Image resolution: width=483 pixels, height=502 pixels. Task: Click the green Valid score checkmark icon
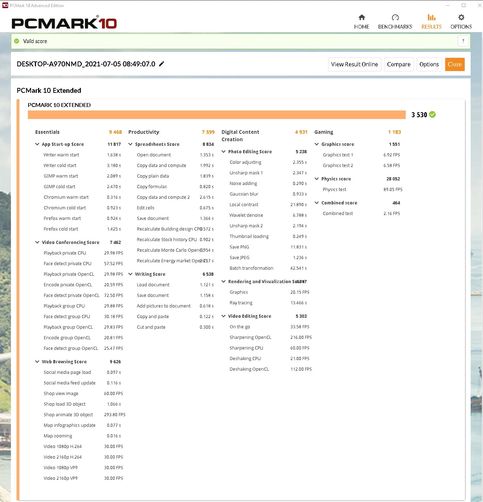point(17,41)
